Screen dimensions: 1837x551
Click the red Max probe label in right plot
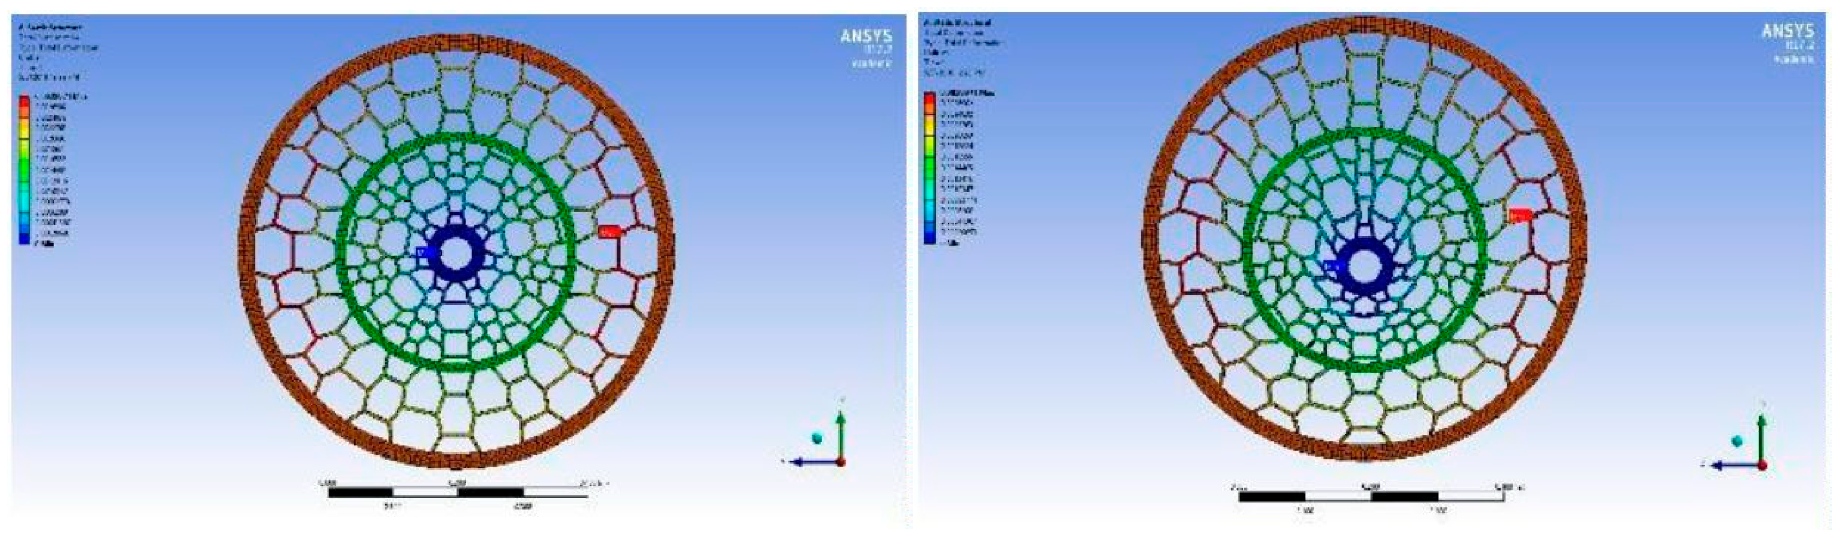click(x=1520, y=214)
